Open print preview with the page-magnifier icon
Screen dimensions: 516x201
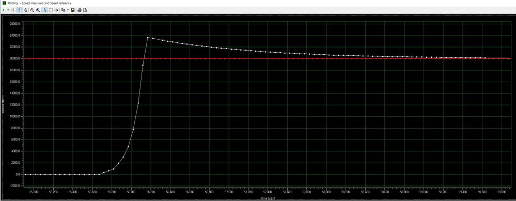pyautogui.click(x=85, y=10)
